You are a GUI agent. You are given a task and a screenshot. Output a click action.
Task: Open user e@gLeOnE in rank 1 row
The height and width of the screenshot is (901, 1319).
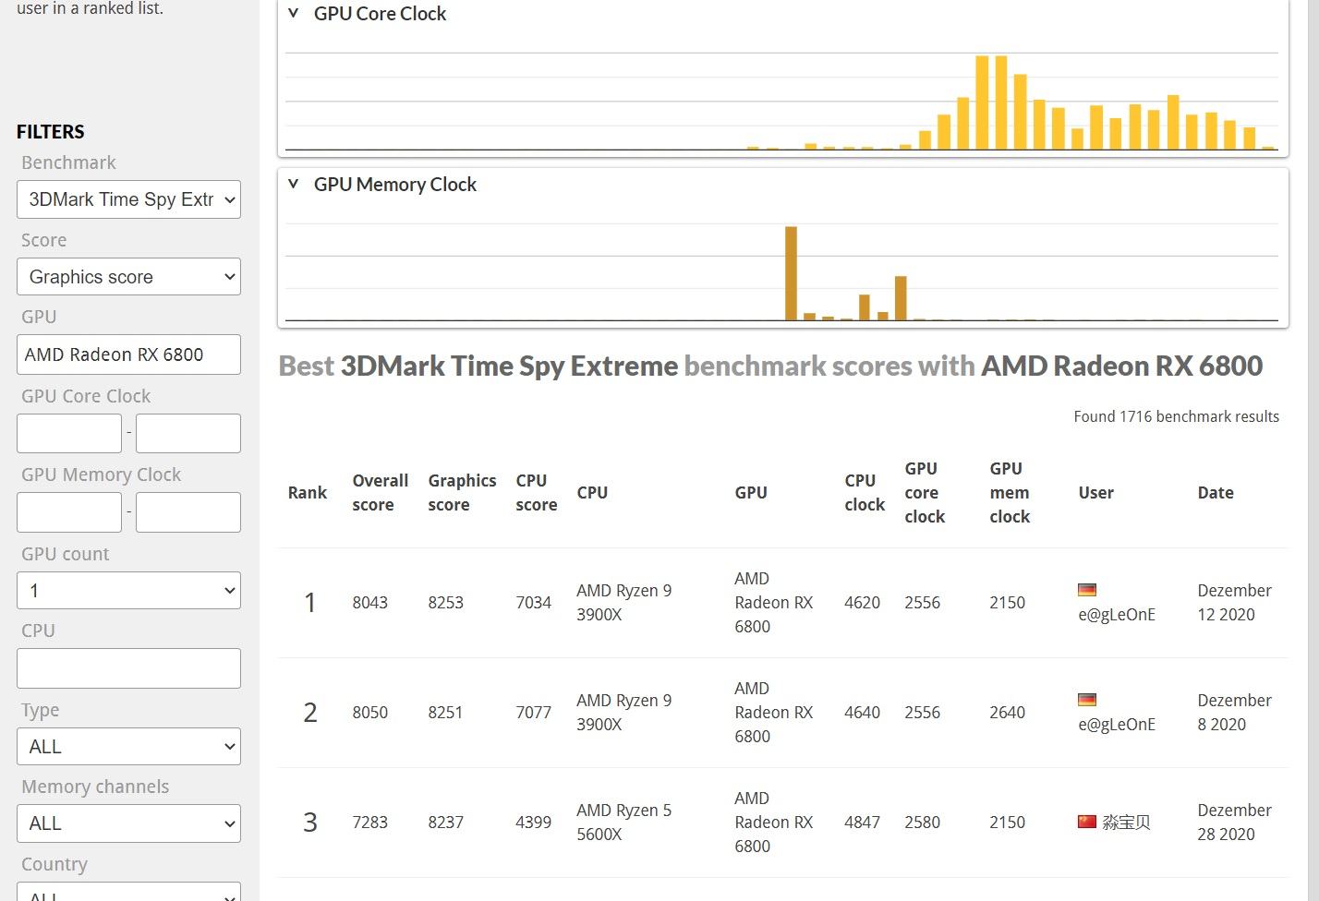click(x=1117, y=615)
